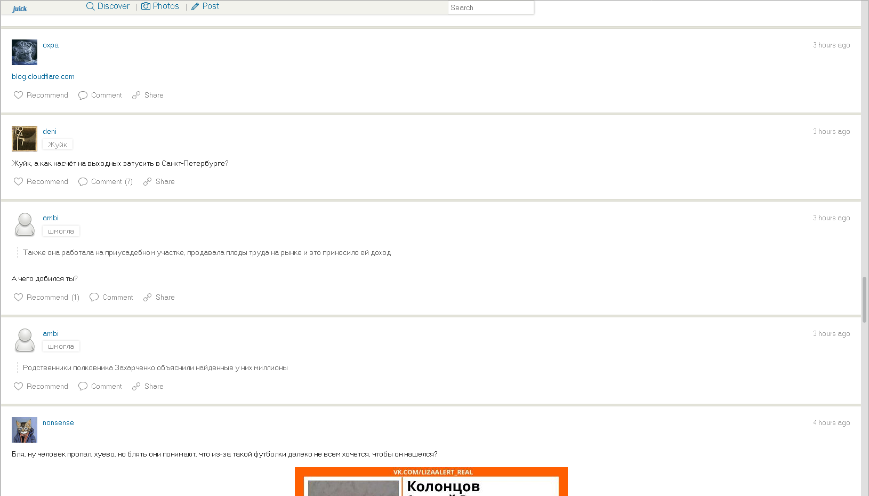Click the share link icon on deni's post
This screenshot has width=869, height=496.
click(x=147, y=181)
